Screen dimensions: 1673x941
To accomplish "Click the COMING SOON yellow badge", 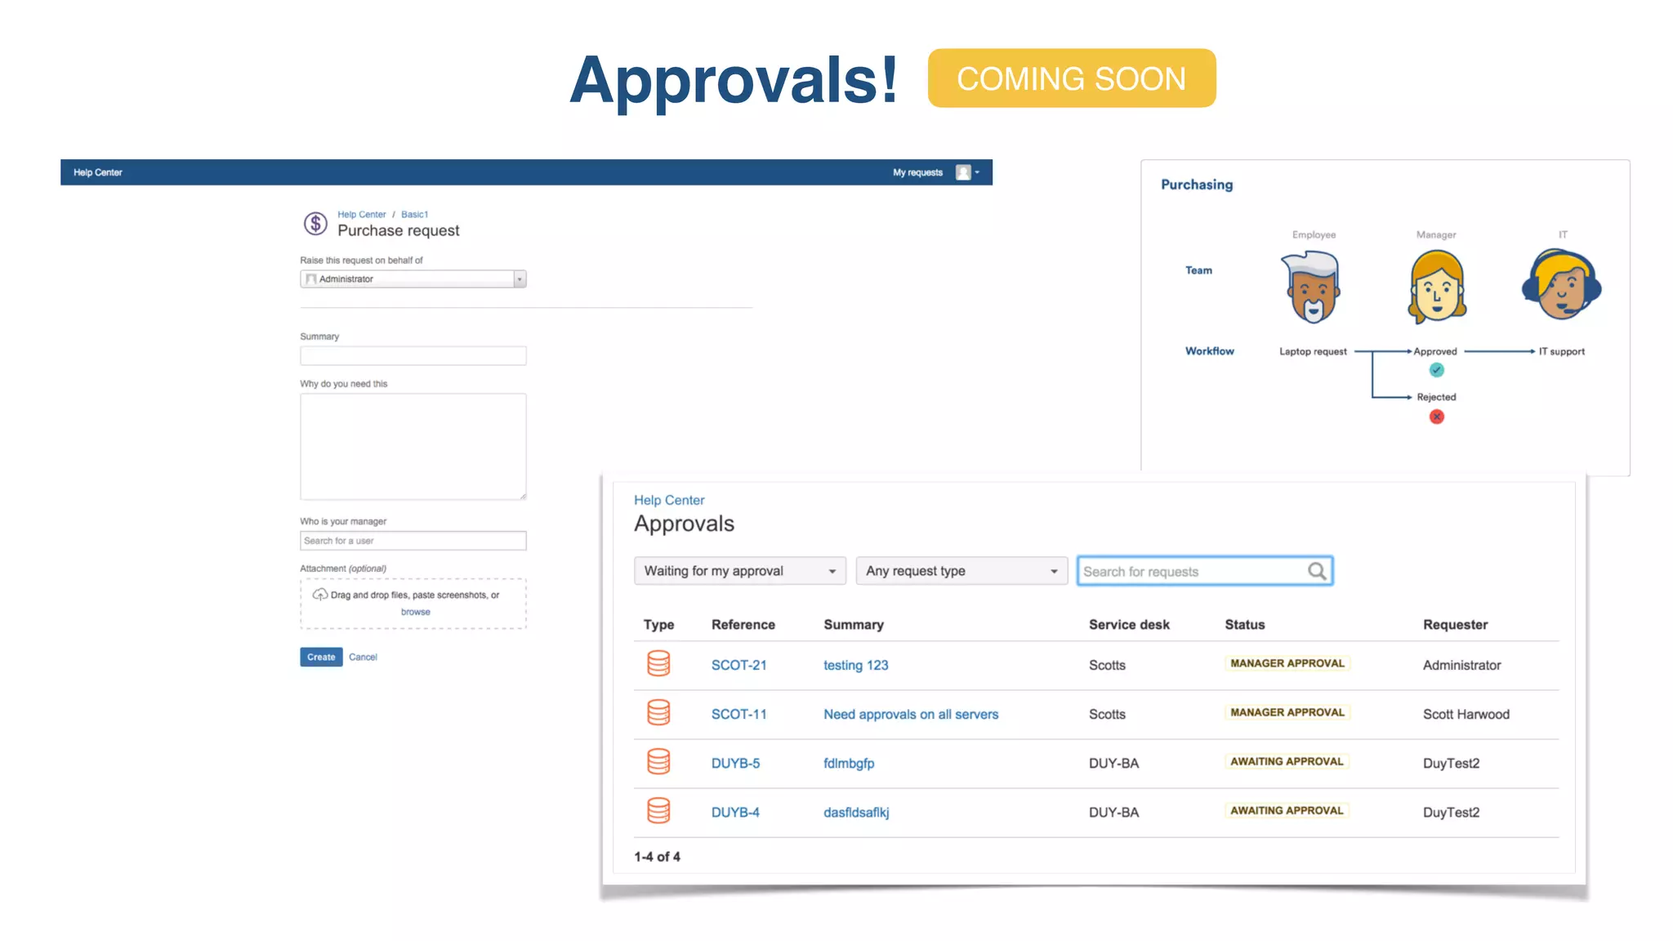I will click(x=1071, y=78).
